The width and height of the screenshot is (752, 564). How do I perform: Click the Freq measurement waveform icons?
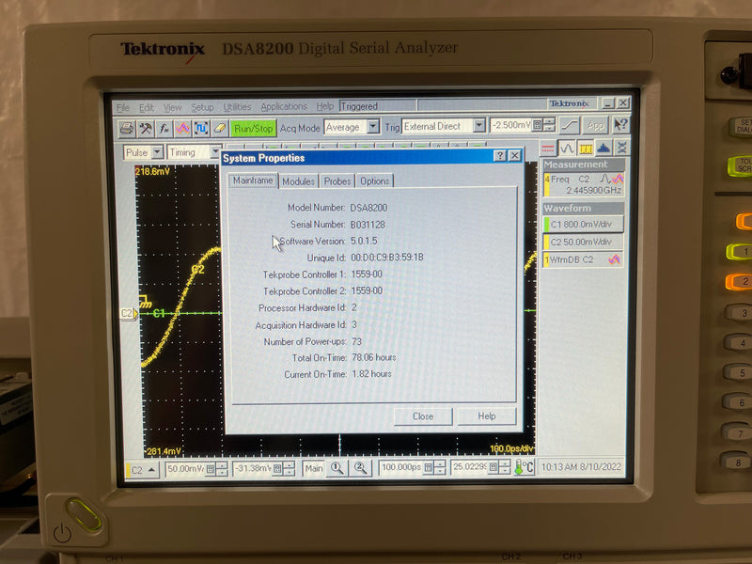pyautogui.click(x=612, y=180)
